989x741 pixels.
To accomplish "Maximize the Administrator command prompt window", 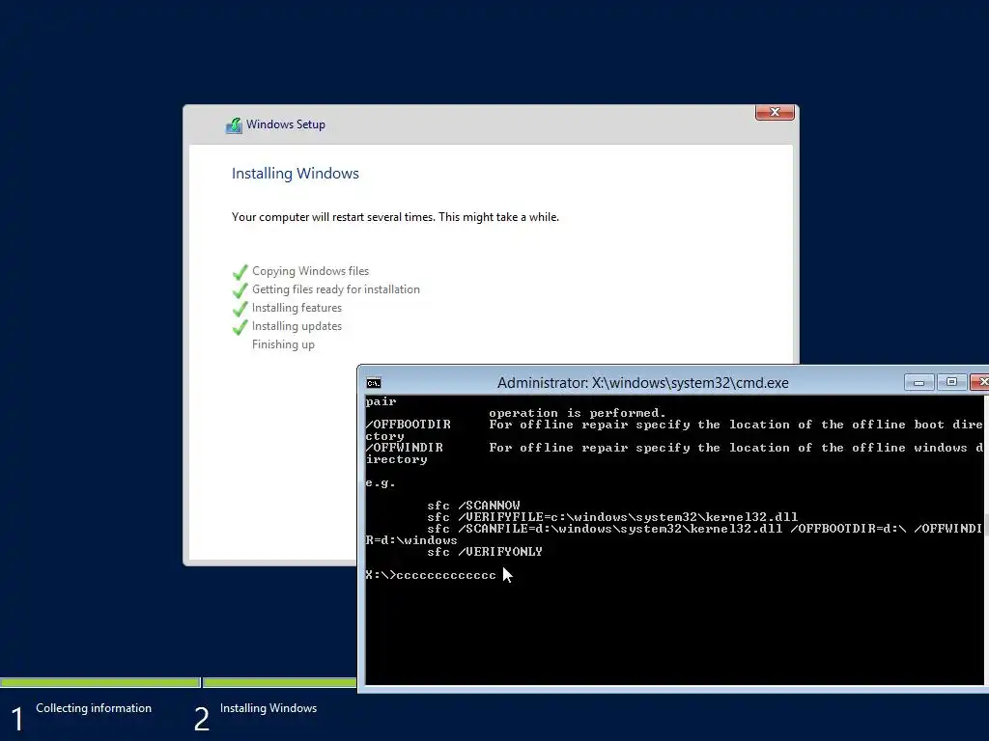I will (x=951, y=382).
